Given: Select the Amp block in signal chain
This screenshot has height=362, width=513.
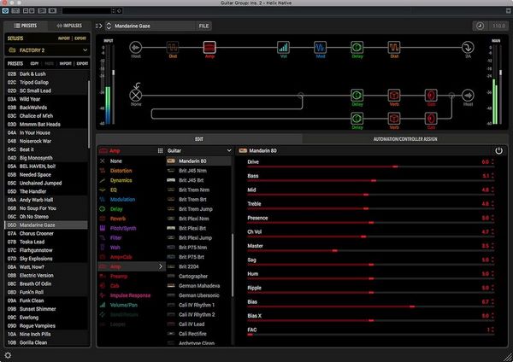Looking at the screenshot, I should click(x=209, y=47).
